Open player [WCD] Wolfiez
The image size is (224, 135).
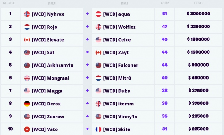119,27
